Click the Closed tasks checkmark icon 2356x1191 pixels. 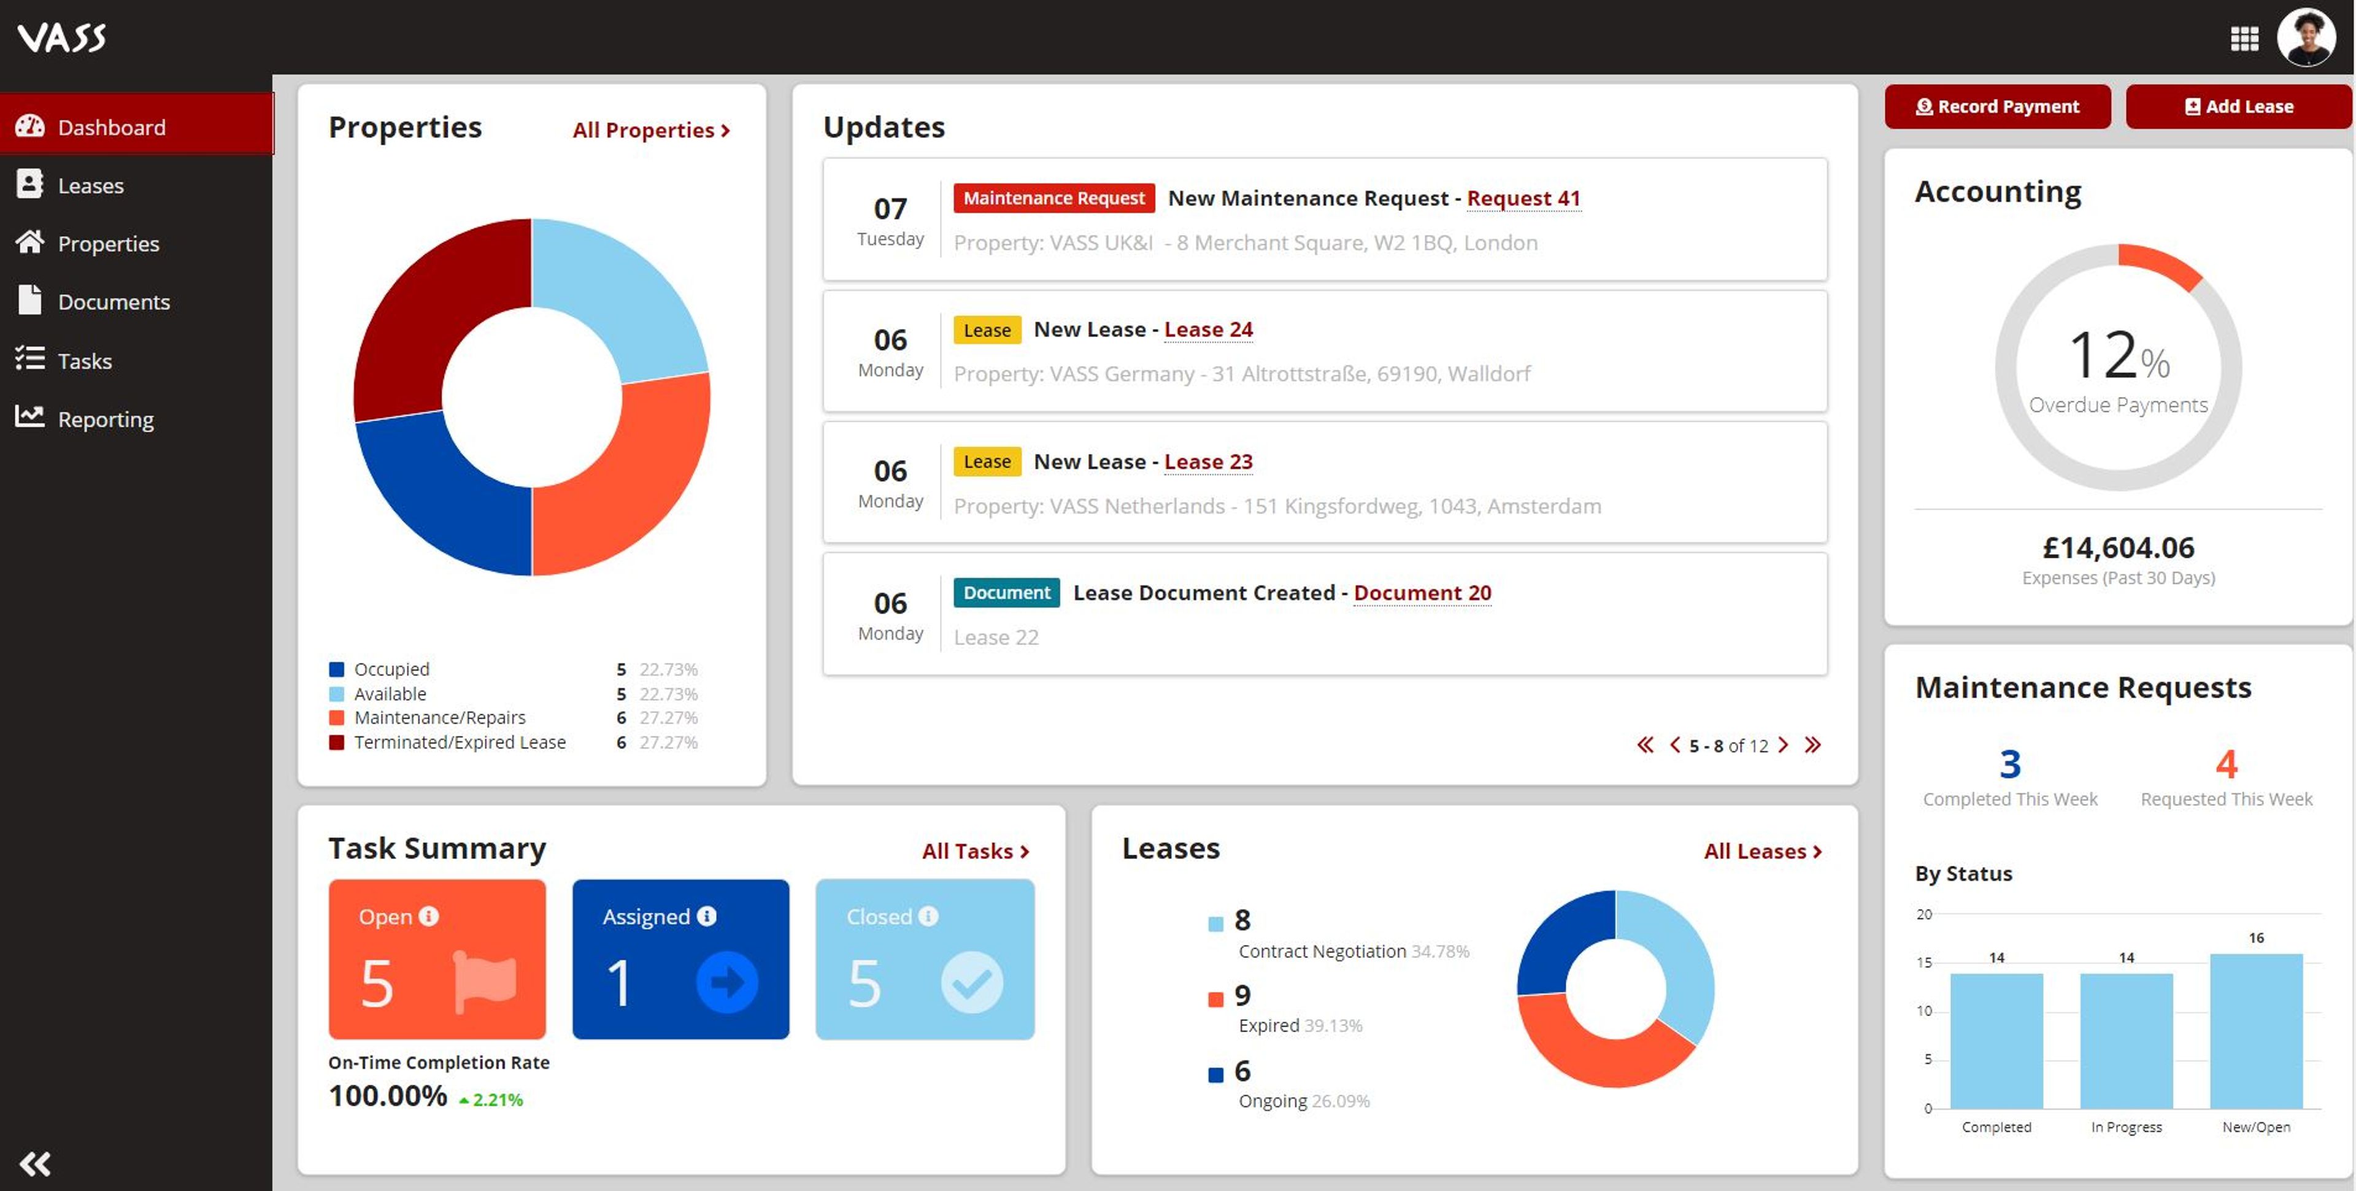click(x=972, y=982)
